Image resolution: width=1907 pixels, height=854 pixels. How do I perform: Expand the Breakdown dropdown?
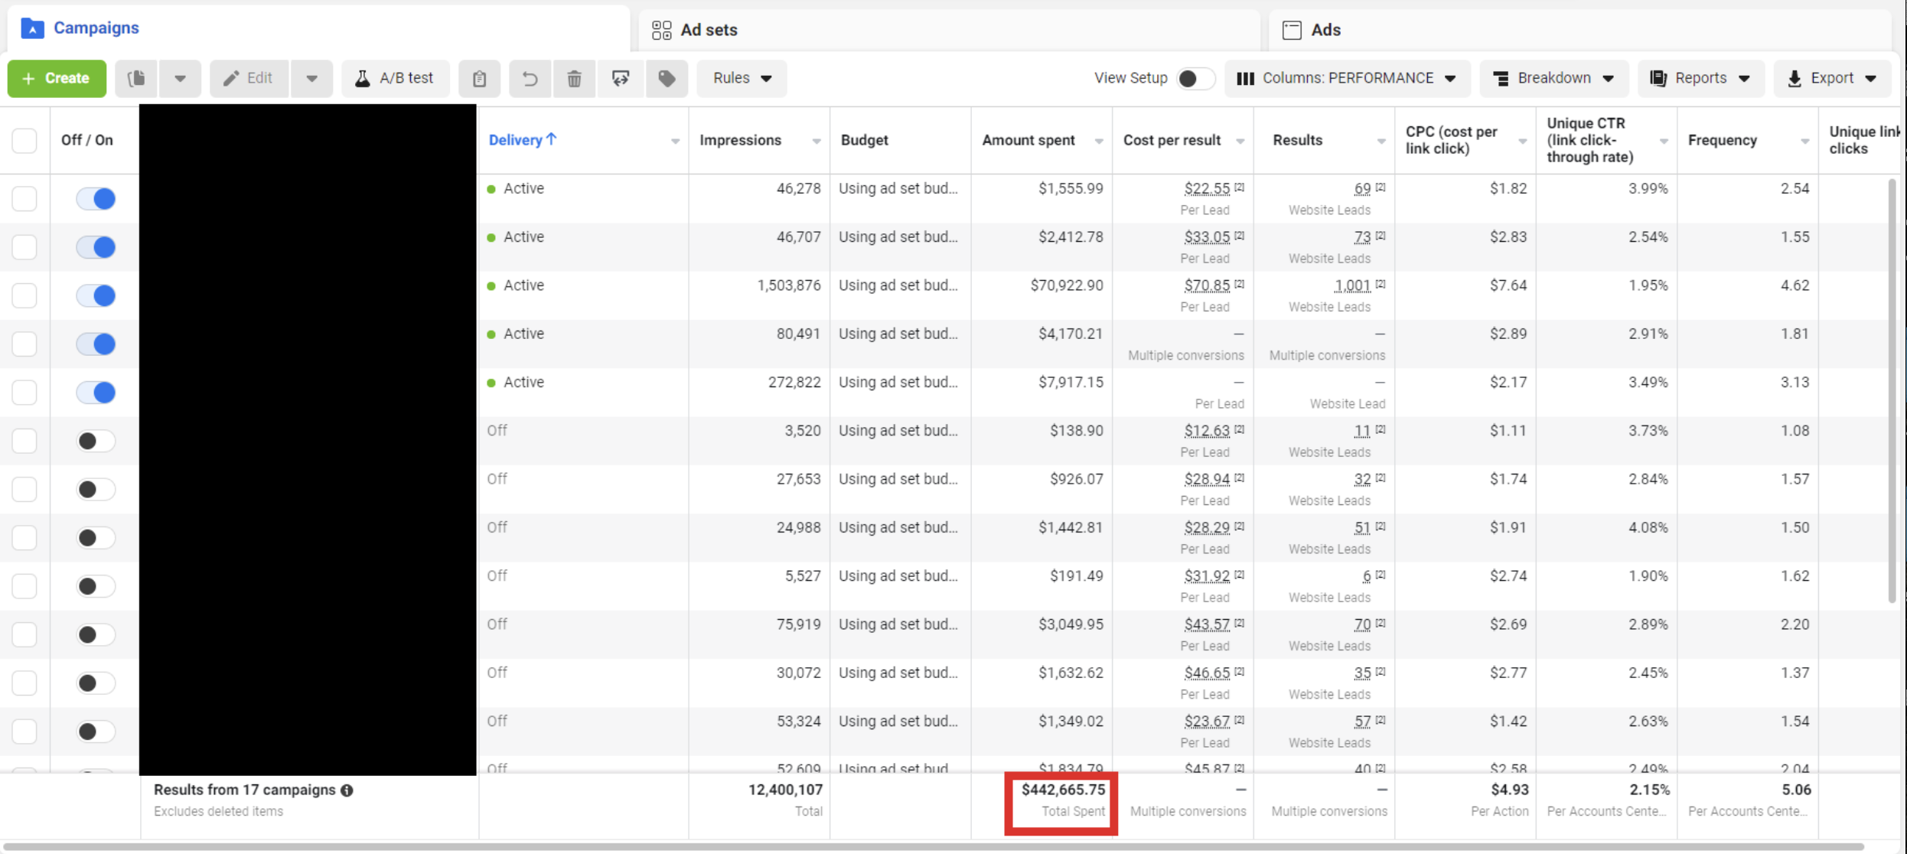pyautogui.click(x=1554, y=78)
